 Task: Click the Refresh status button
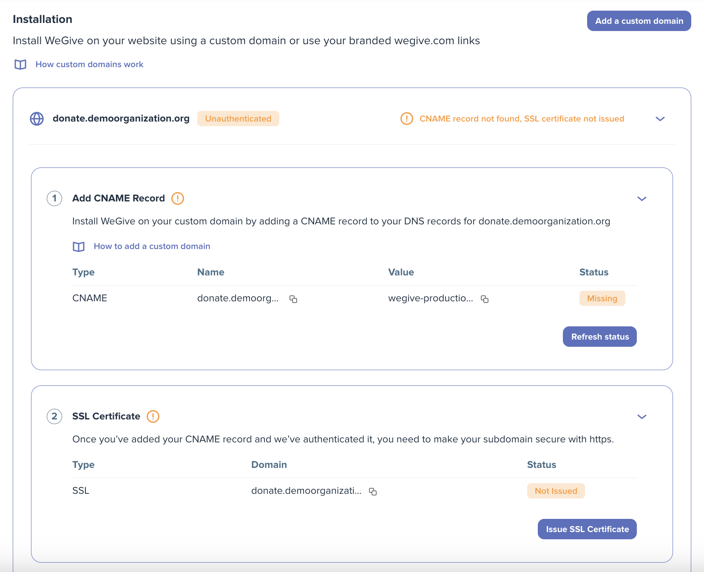[x=600, y=337]
